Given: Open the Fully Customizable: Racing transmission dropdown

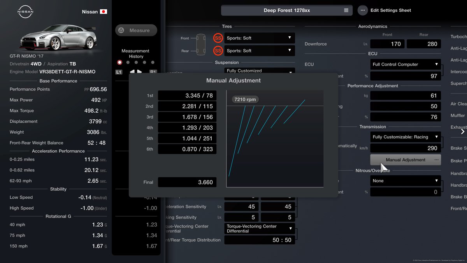Looking at the screenshot, I should click(x=406, y=137).
